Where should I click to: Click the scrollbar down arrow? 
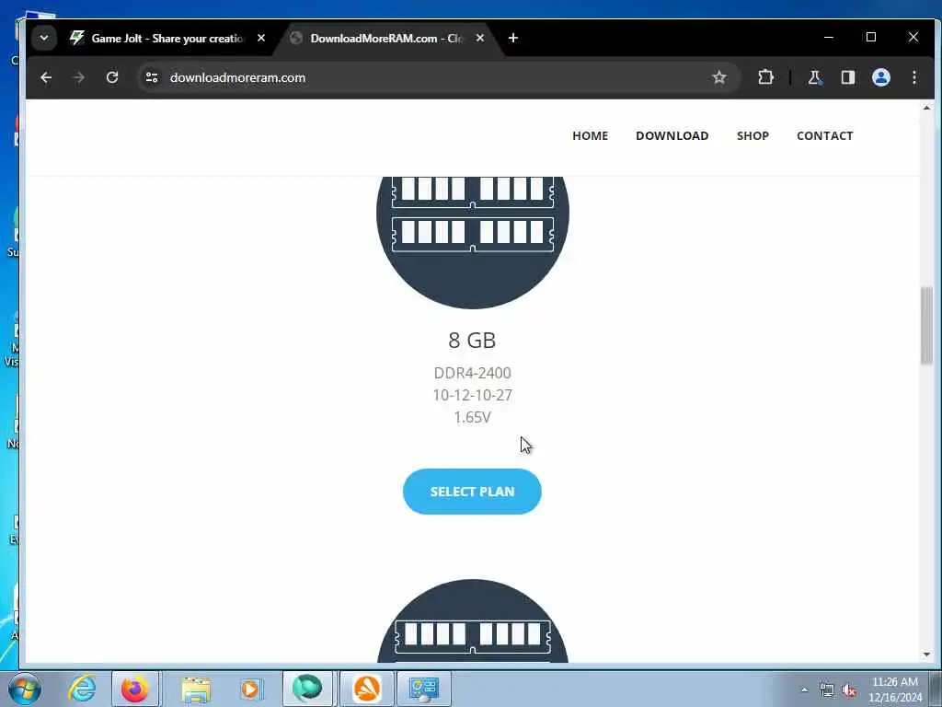926,655
